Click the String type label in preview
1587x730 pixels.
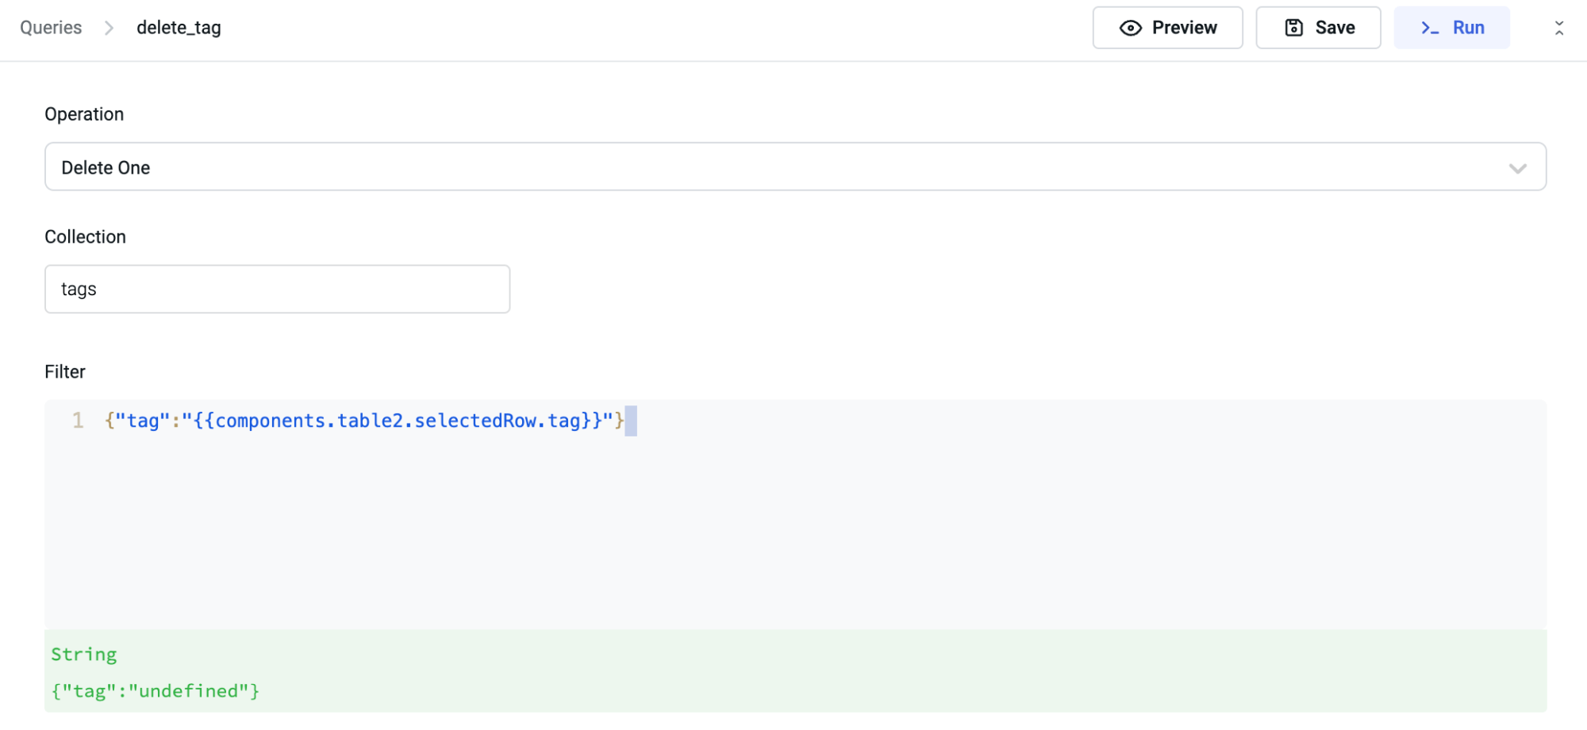click(84, 655)
